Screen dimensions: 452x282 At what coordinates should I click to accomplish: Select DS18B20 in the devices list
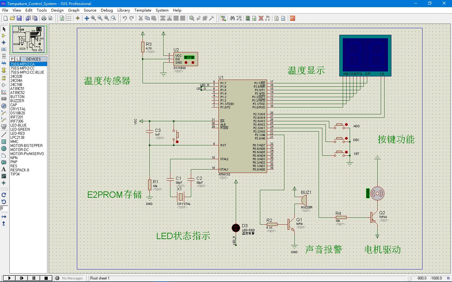[x=18, y=113]
